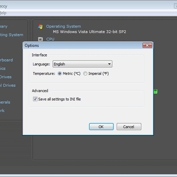This screenshot has height=177, width=177.
Task: Select Peripherals entry in the sidebar
Action: coord(5,102)
